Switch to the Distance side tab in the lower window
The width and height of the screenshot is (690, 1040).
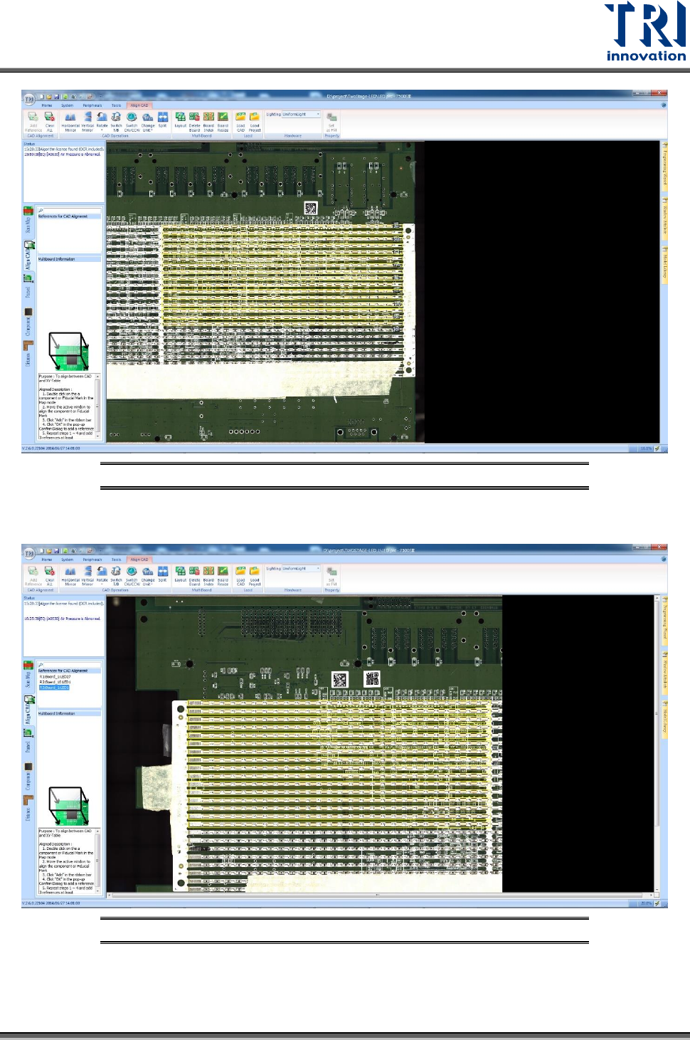coord(28,809)
